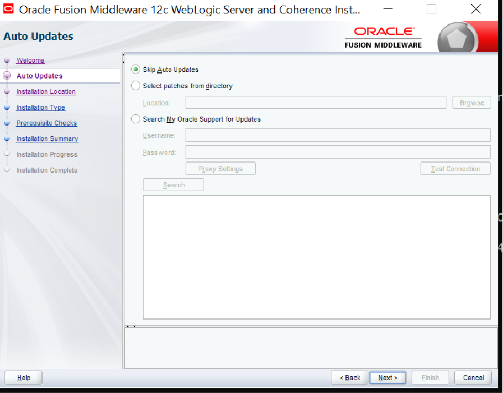This screenshot has width=503, height=393.
Task: Open Installation Location step link
Action: [46, 92]
